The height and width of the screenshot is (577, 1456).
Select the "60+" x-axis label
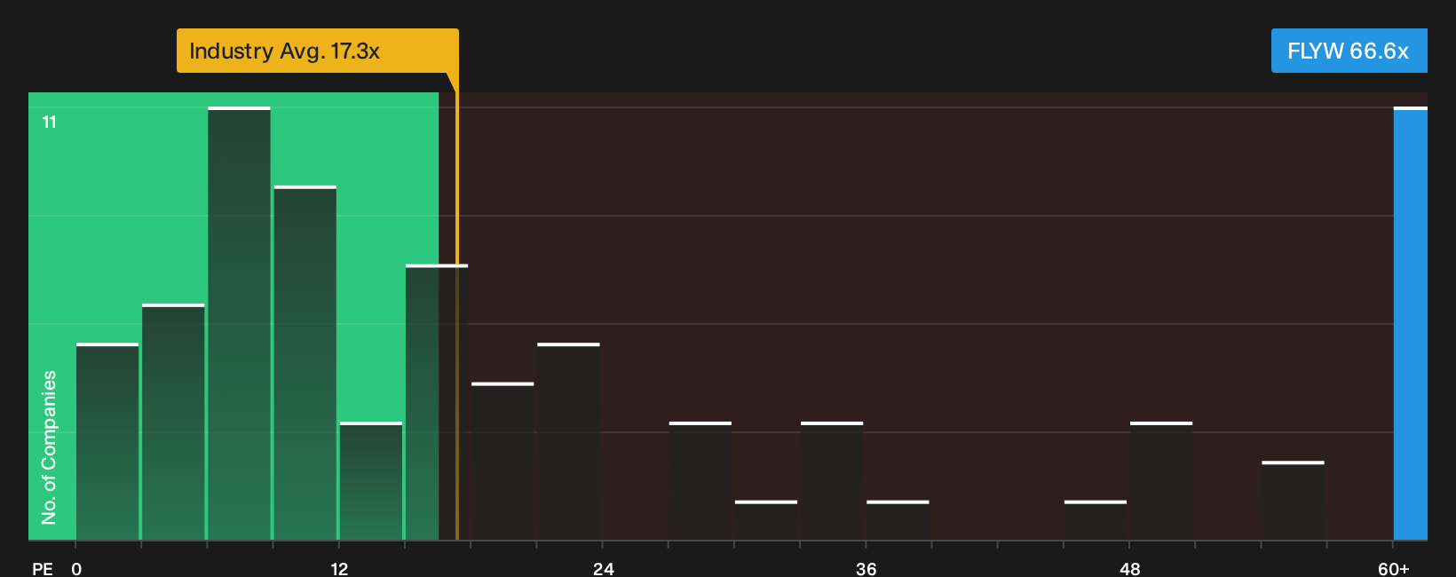[x=1394, y=568]
